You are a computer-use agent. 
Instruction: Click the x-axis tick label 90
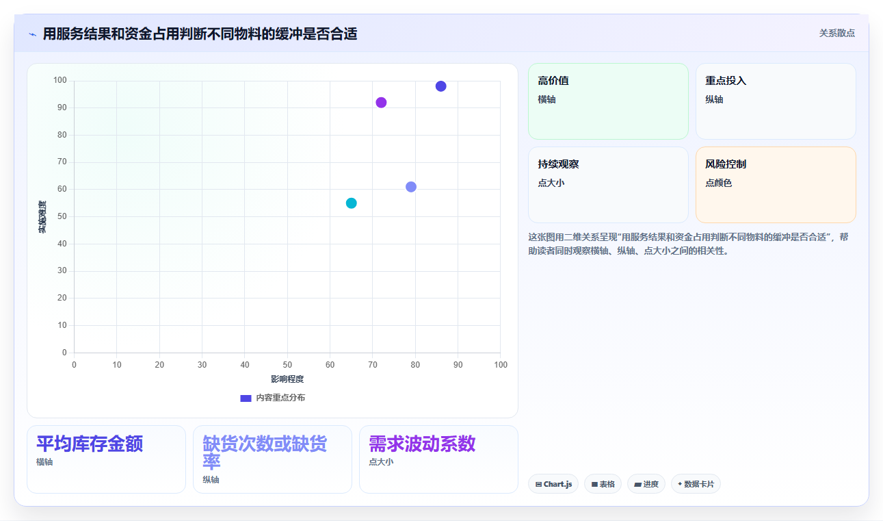[x=458, y=365]
